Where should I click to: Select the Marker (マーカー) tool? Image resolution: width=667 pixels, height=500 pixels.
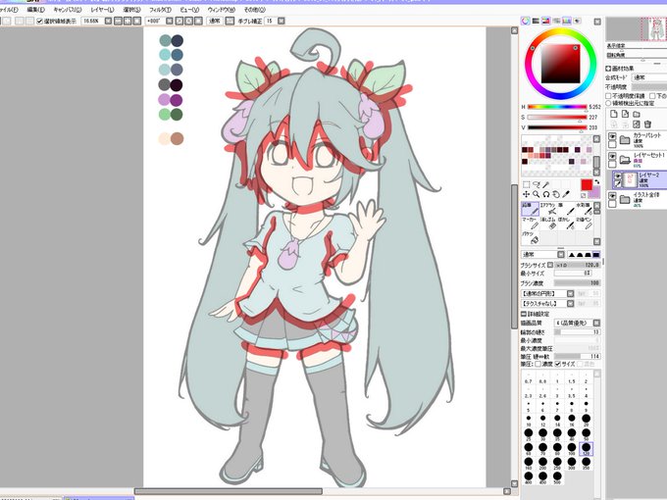[530, 224]
